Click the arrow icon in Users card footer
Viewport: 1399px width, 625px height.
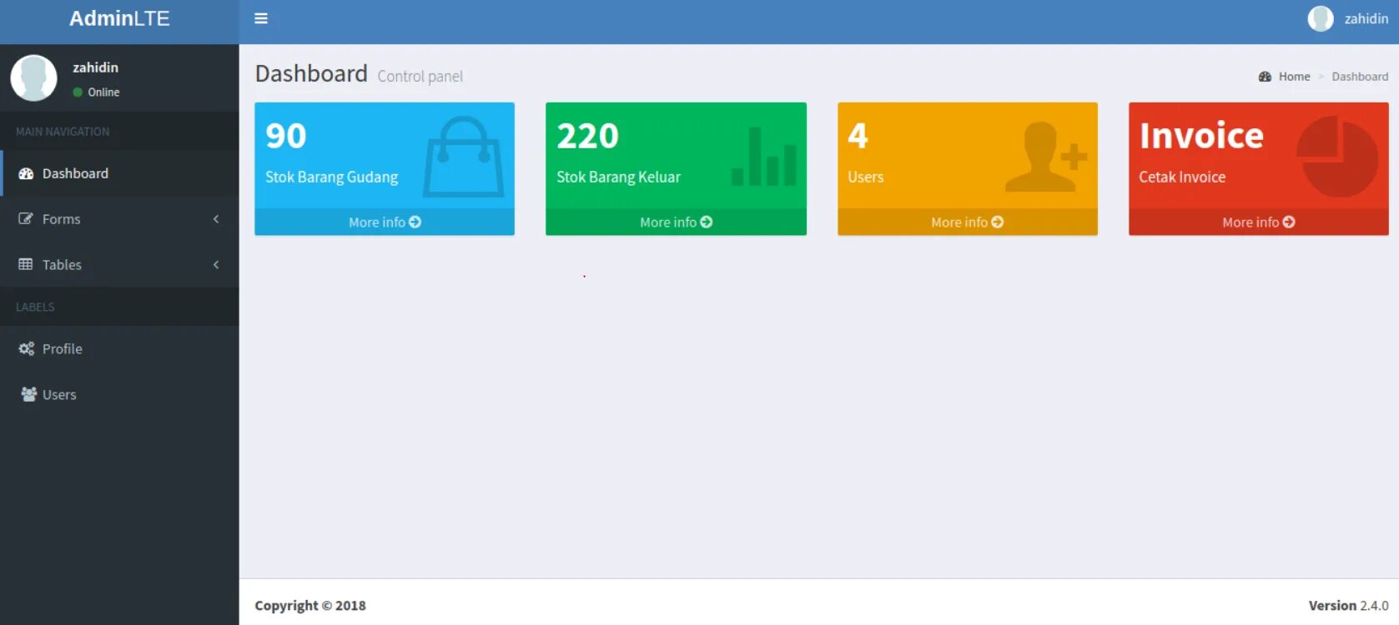pyautogui.click(x=998, y=222)
